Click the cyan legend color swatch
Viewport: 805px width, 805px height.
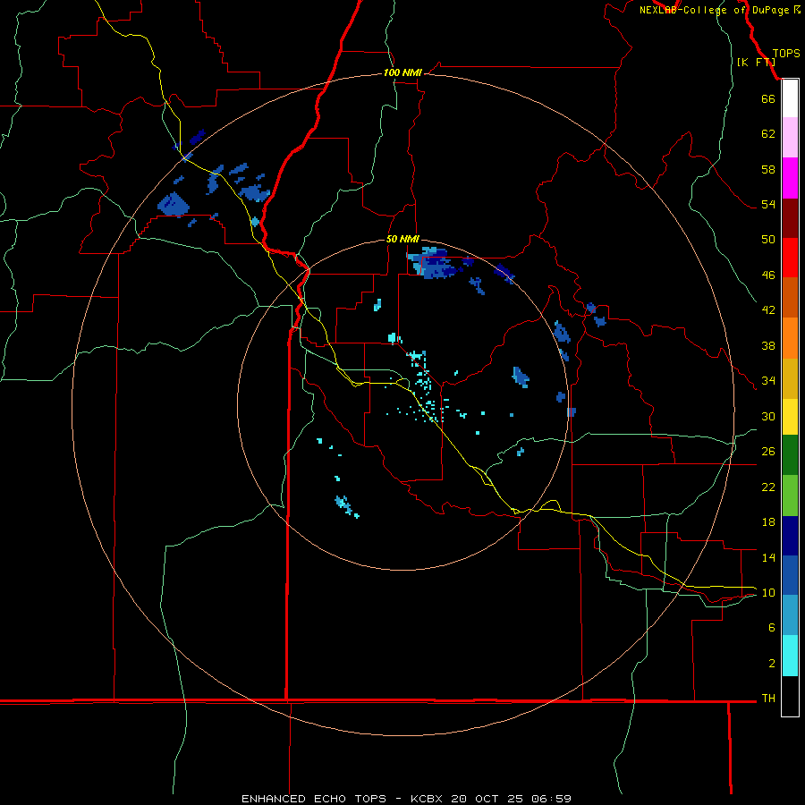click(790, 656)
